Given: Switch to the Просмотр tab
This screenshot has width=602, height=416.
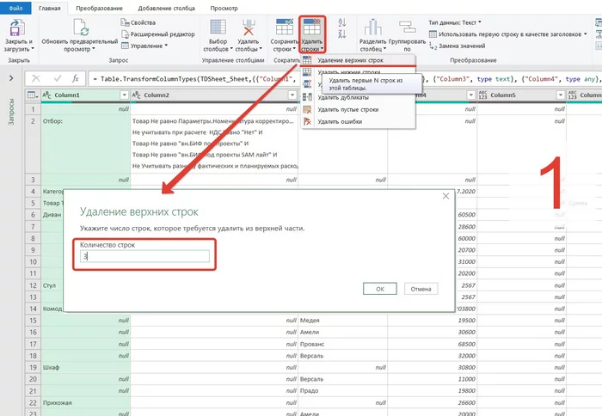Looking at the screenshot, I should click(x=224, y=8).
